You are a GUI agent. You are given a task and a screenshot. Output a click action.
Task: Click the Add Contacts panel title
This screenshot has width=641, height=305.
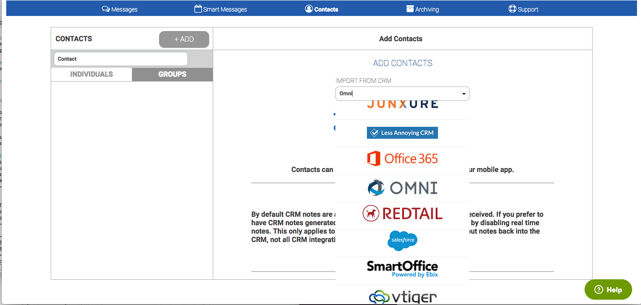pos(401,39)
